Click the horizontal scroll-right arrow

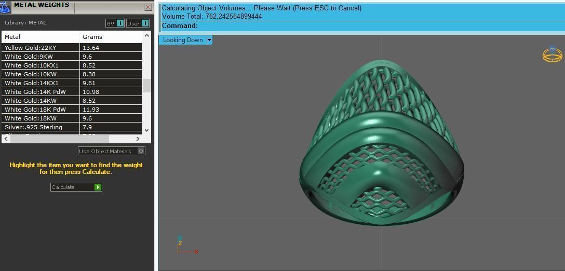point(138,139)
